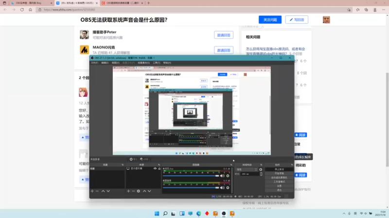Select the scene row in Scenes list
389x218 pixels.
tap(107, 169)
